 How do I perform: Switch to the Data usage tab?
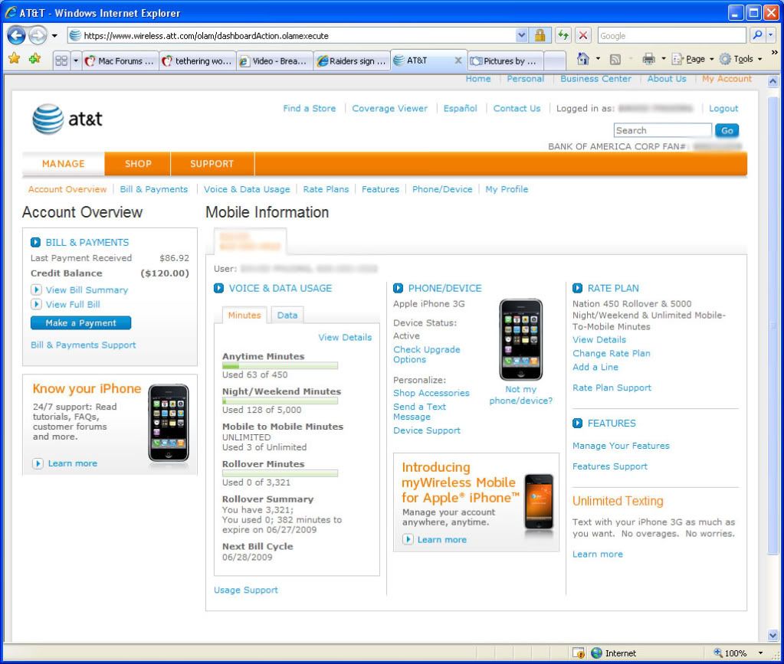pyautogui.click(x=287, y=316)
